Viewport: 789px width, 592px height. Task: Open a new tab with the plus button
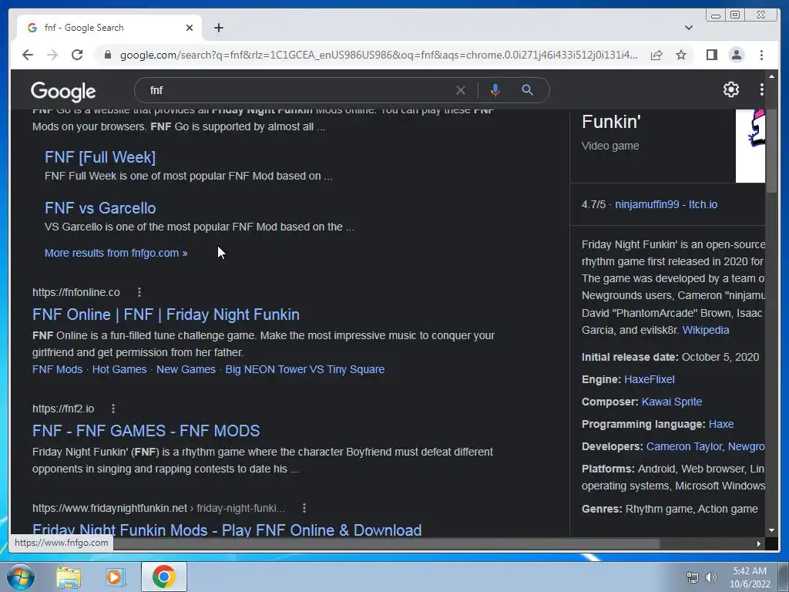(x=218, y=28)
